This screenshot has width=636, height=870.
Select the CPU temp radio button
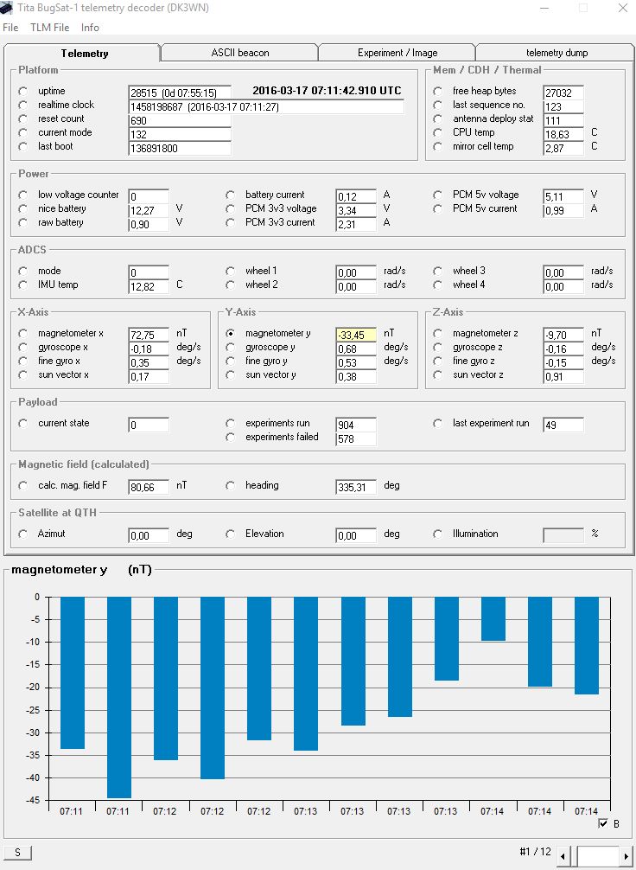click(437, 132)
